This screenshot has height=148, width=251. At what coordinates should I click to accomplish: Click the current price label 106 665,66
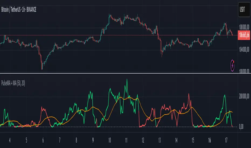point(244,35)
